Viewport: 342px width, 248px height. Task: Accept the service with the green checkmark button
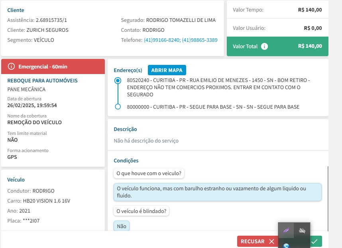(x=316, y=241)
